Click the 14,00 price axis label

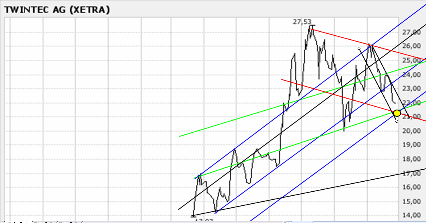pyautogui.click(x=412, y=215)
